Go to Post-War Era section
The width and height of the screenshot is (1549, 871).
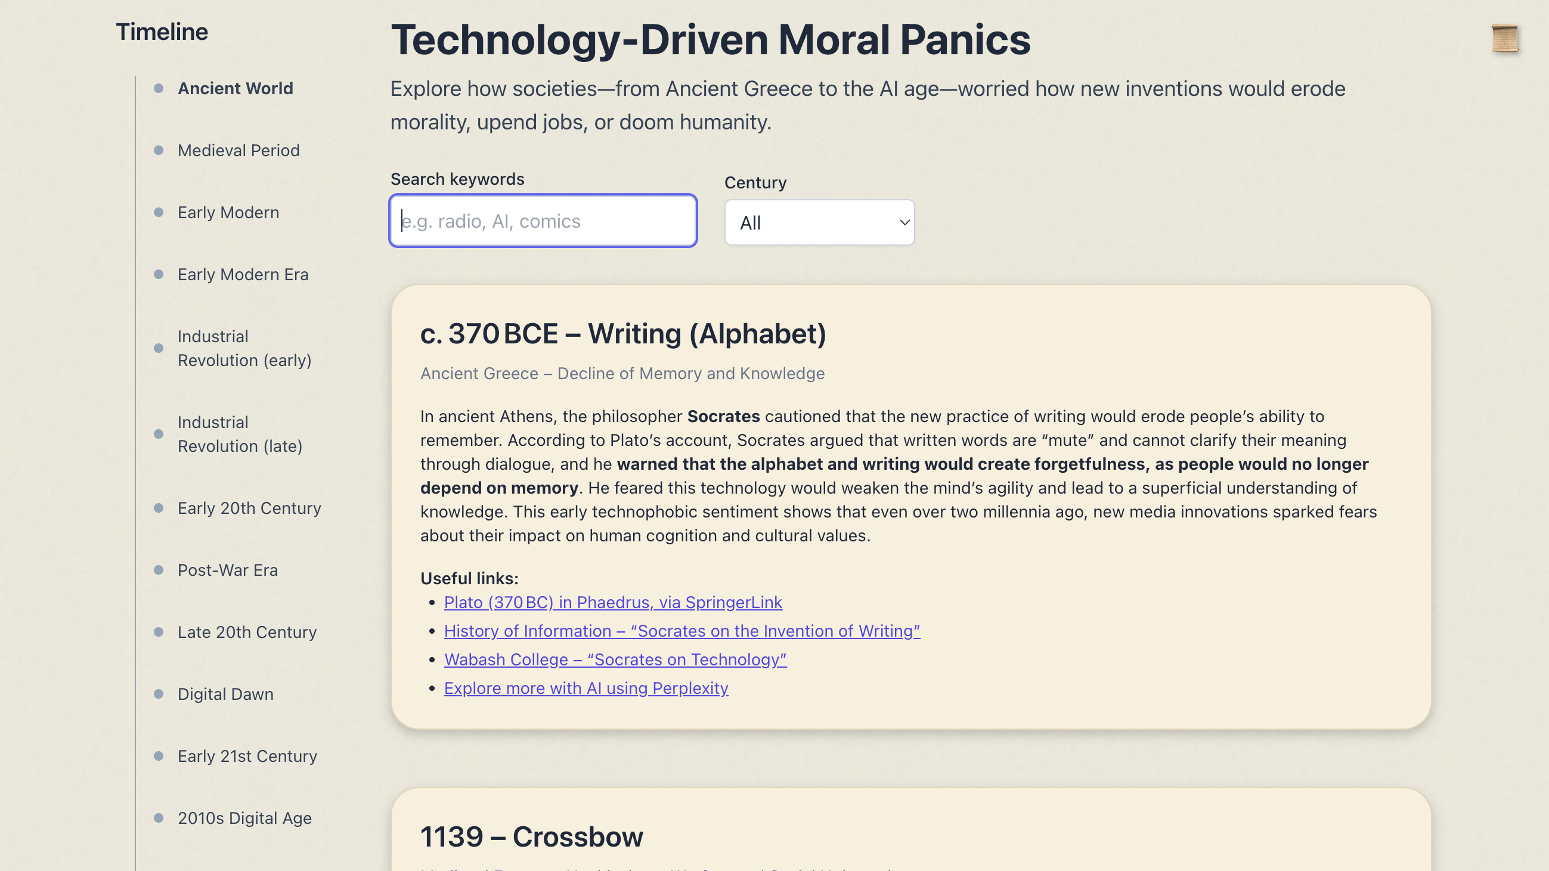tap(227, 570)
